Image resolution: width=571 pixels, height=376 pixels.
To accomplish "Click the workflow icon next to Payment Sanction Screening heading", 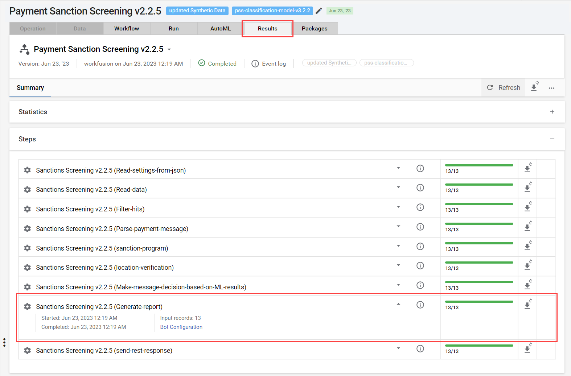I will pos(24,49).
